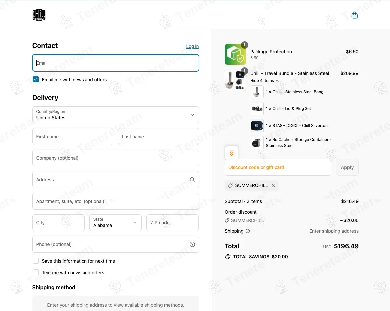
Task: Click the Shipping info question mark icon
Action: click(248, 231)
